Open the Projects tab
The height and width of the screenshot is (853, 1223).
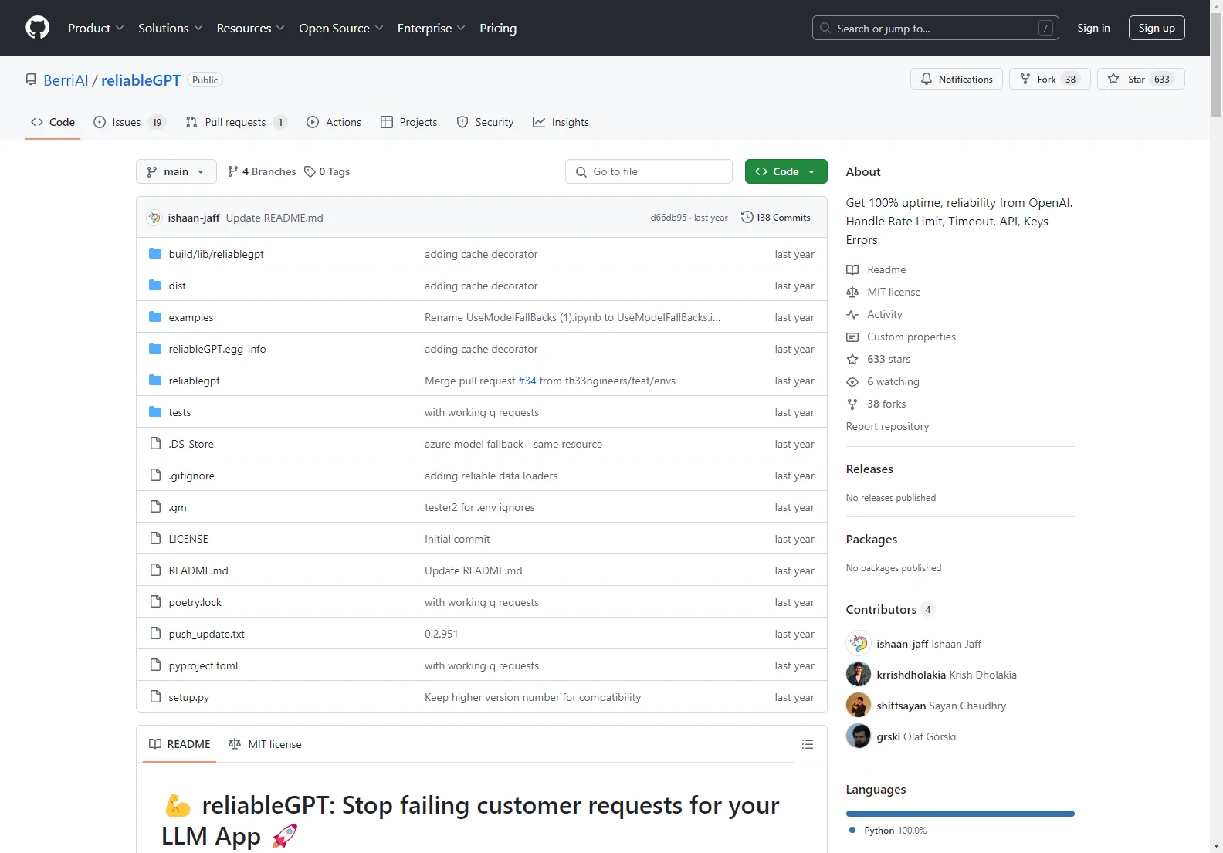point(408,122)
